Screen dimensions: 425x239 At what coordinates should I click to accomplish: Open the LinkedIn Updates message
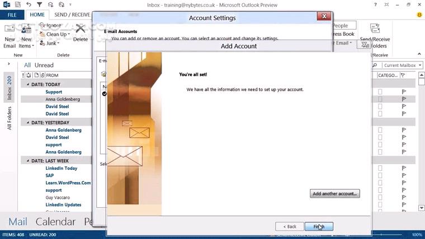(x=63, y=204)
